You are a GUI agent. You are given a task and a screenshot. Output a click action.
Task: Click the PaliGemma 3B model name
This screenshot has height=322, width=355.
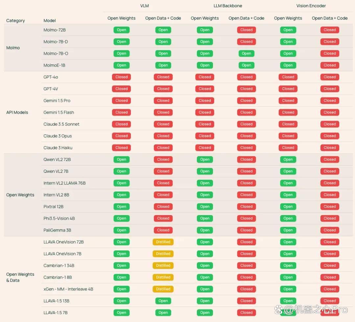(x=57, y=230)
